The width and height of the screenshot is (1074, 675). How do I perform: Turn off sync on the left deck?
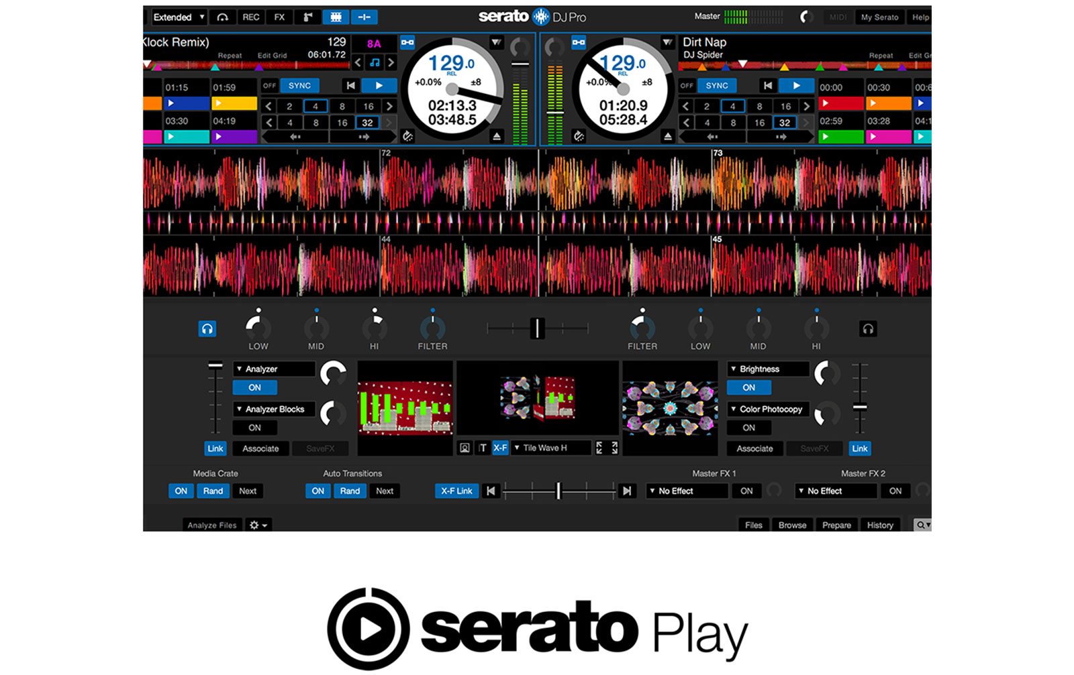269,86
